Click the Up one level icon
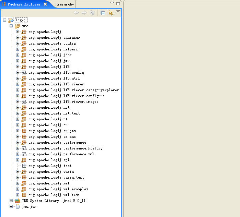Viewport: 240px width, 217px height. (x=92, y=13)
